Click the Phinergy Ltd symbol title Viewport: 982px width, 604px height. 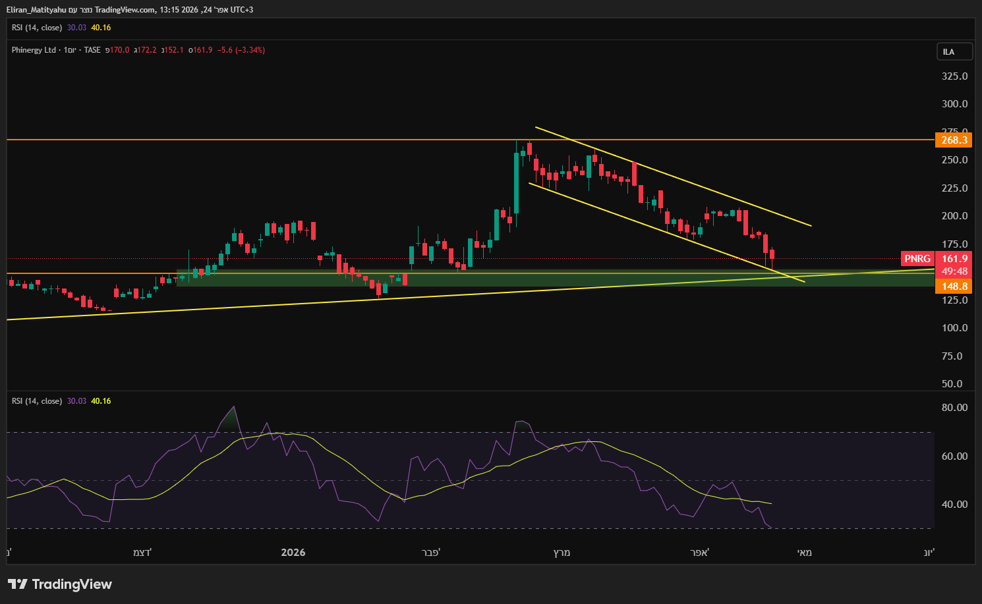pos(34,50)
